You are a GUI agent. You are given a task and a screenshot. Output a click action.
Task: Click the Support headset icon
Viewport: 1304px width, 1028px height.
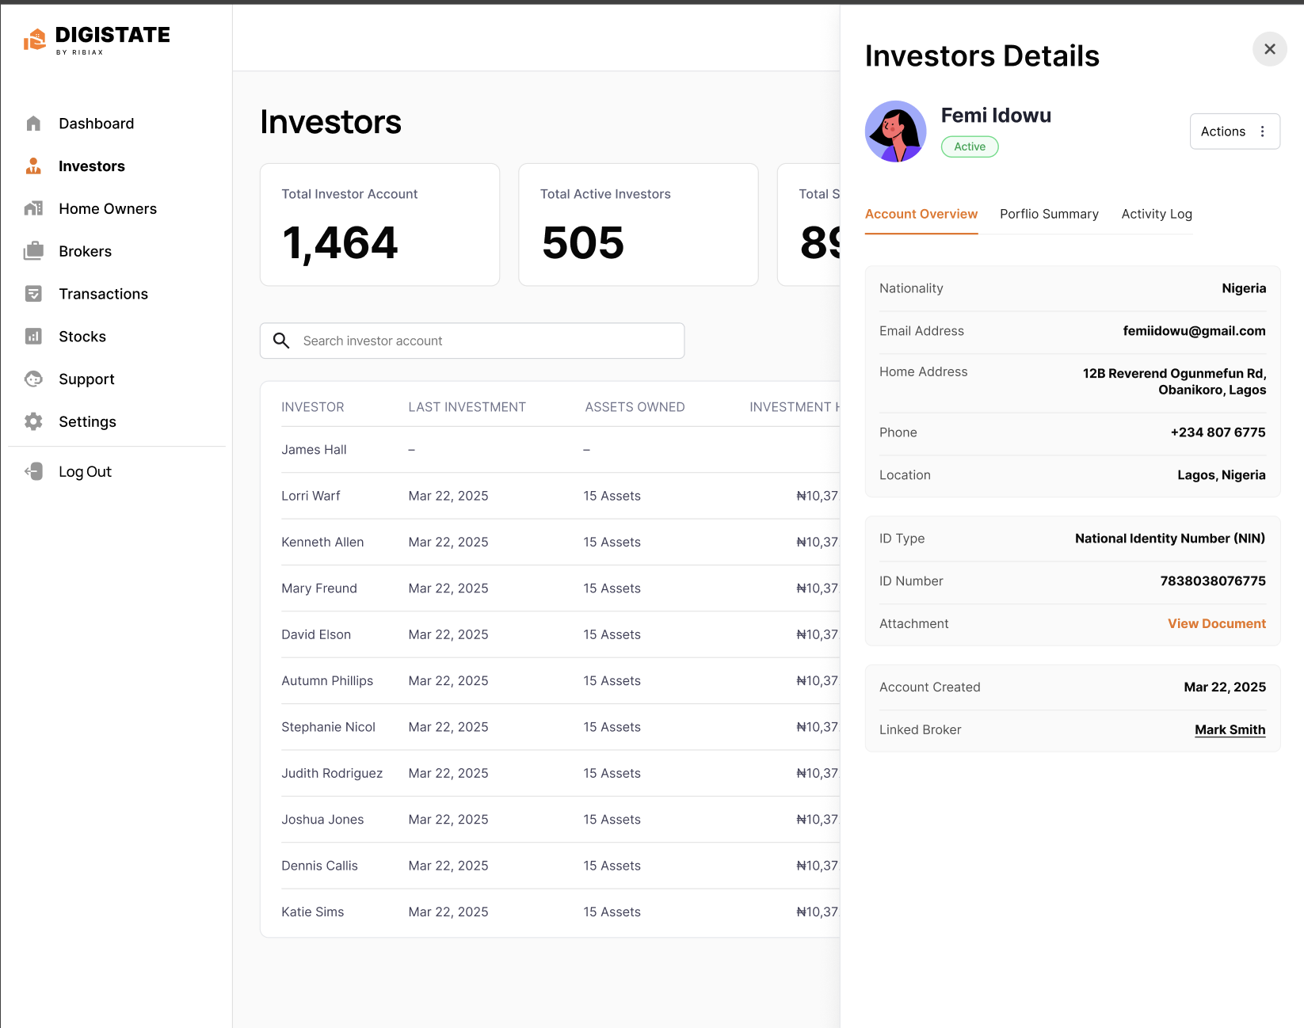(33, 379)
